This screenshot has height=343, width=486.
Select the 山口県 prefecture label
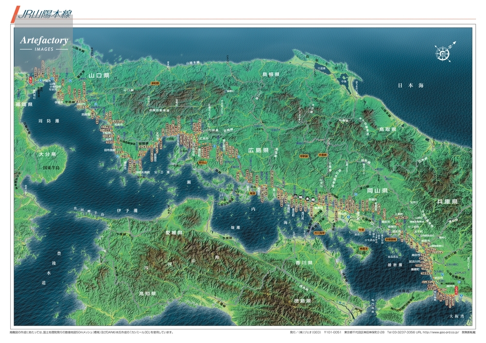click(99, 76)
